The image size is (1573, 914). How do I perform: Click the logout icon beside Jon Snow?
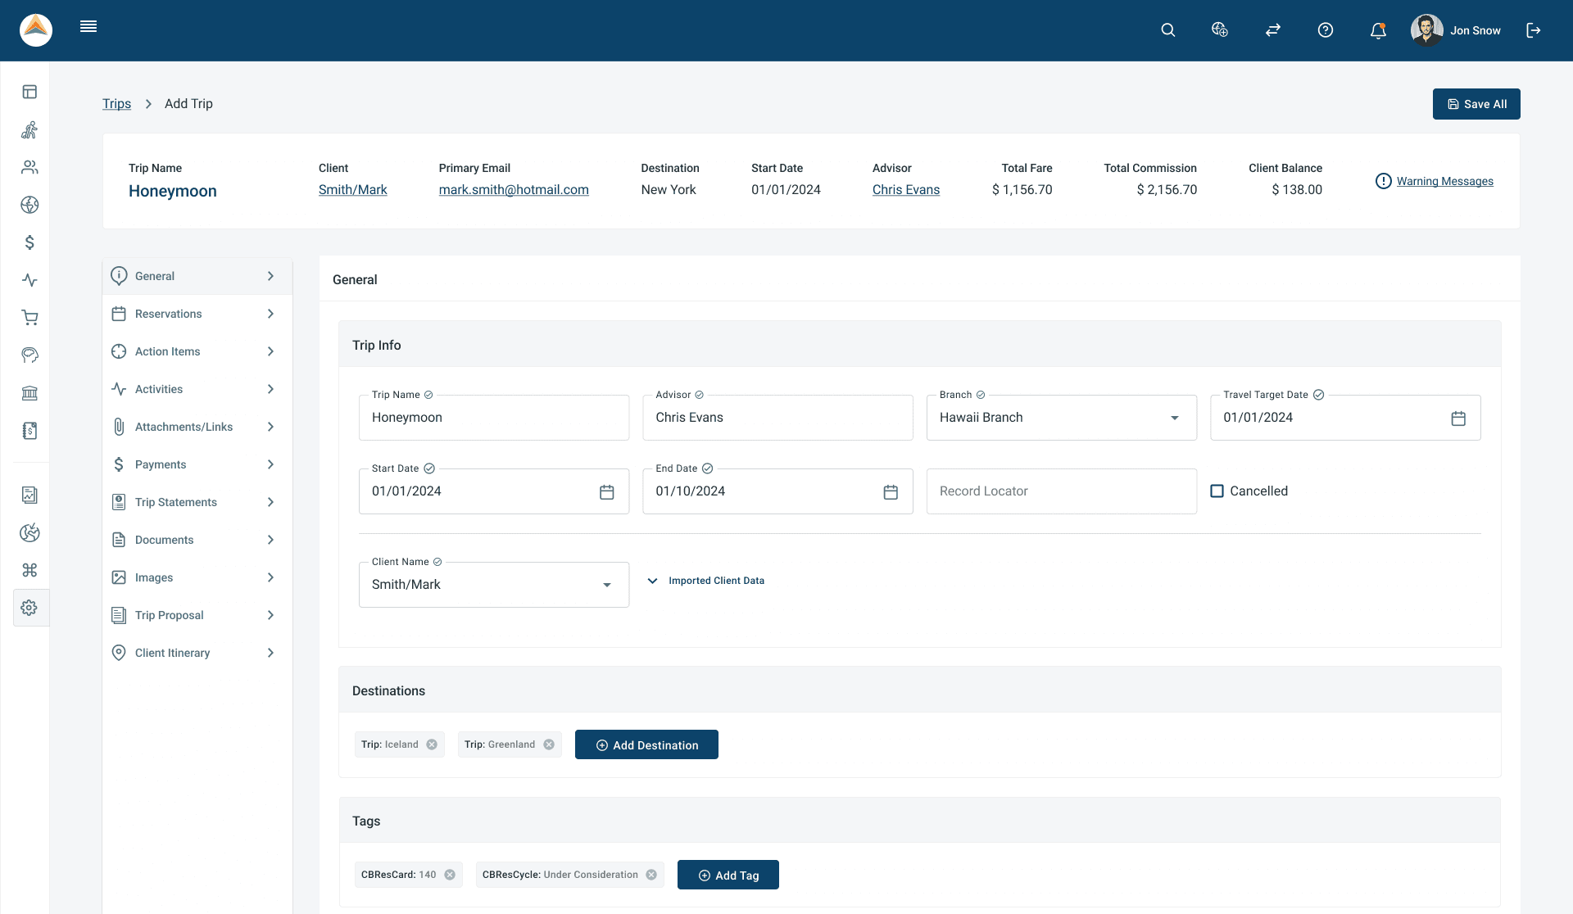[x=1534, y=30]
